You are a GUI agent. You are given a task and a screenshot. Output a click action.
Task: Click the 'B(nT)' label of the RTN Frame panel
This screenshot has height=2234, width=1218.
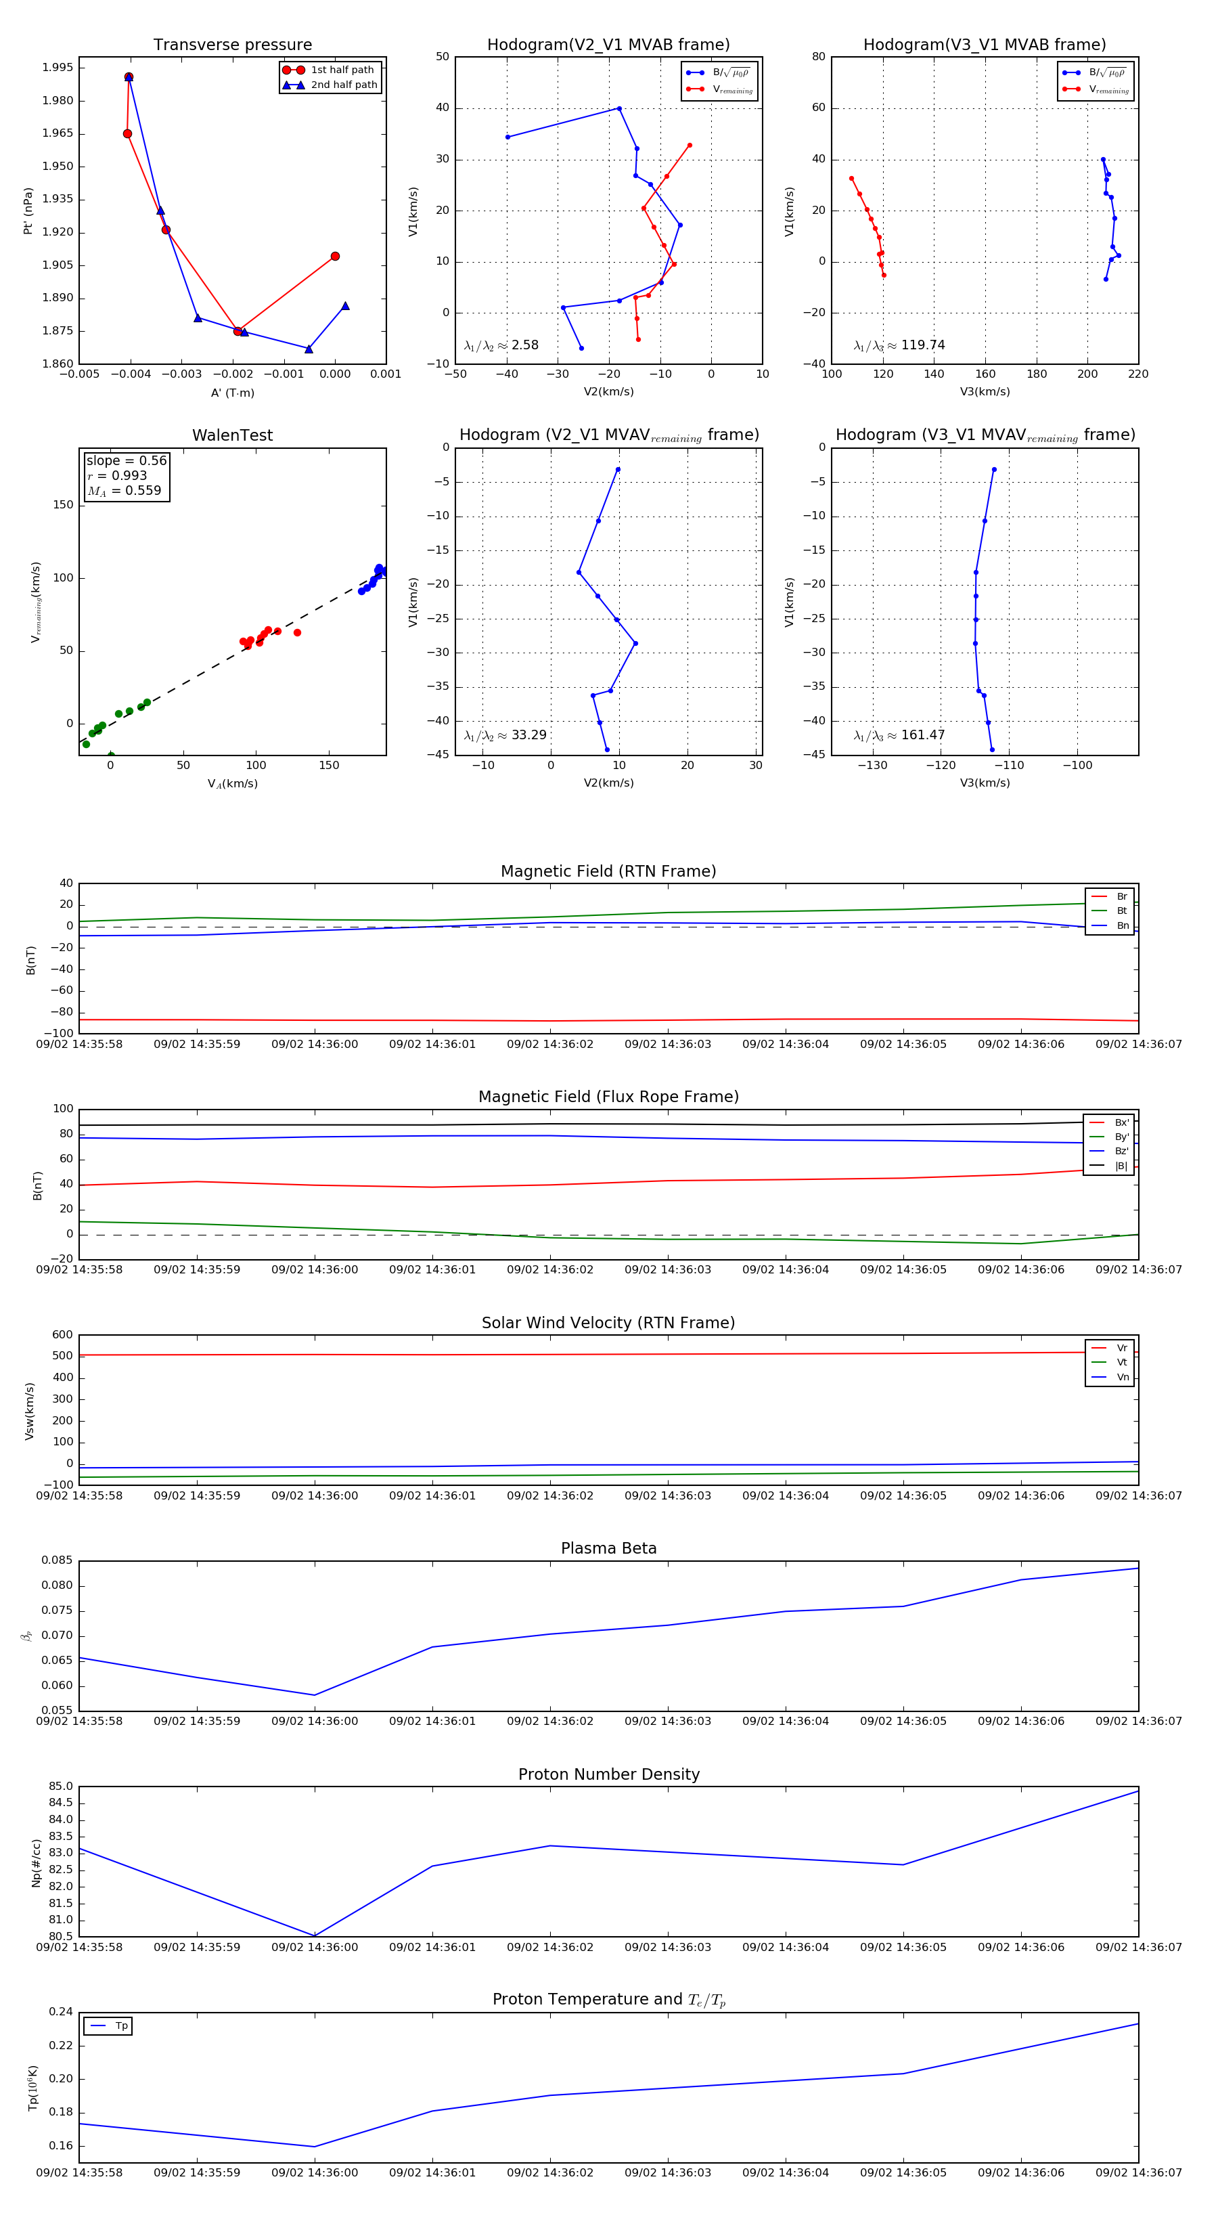(30, 960)
